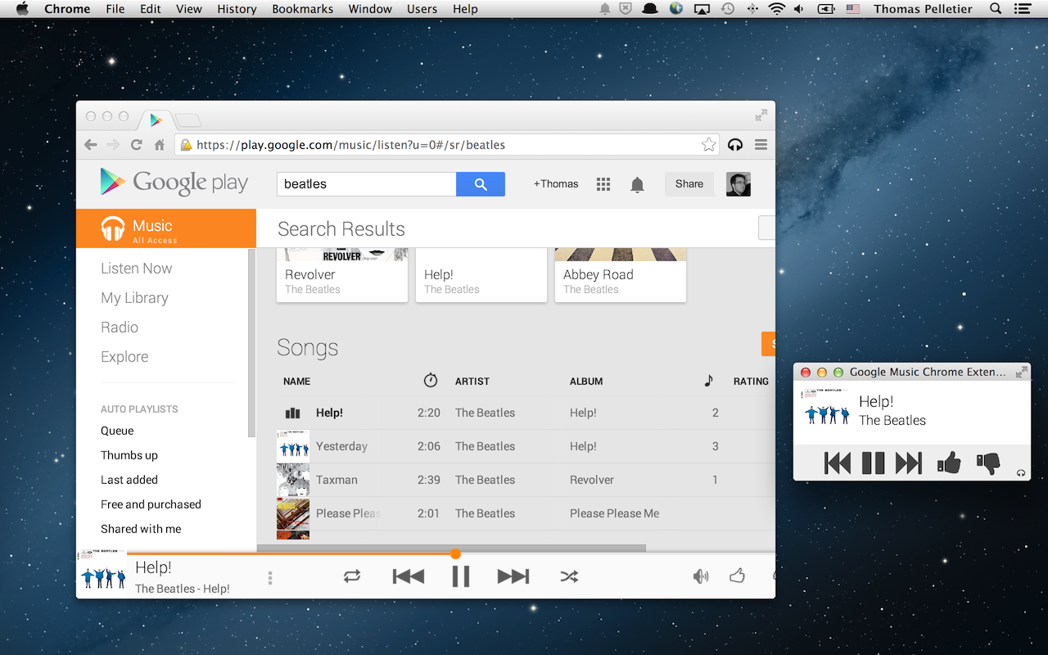The height and width of the screenshot is (655, 1048).
Task: Open the Last added playlist
Action: point(129,480)
